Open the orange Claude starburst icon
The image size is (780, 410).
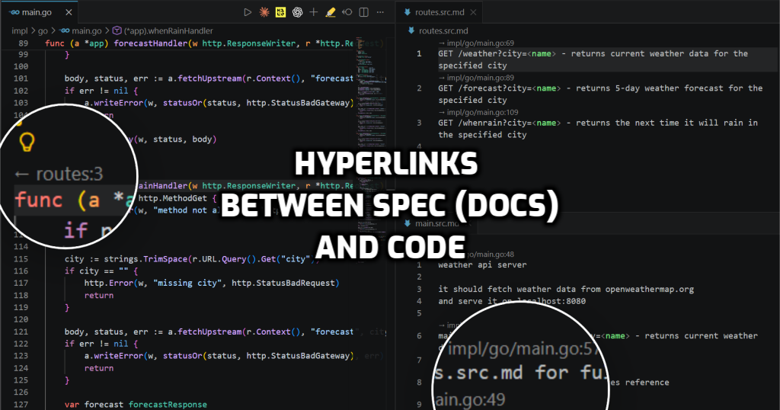click(x=264, y=12)
